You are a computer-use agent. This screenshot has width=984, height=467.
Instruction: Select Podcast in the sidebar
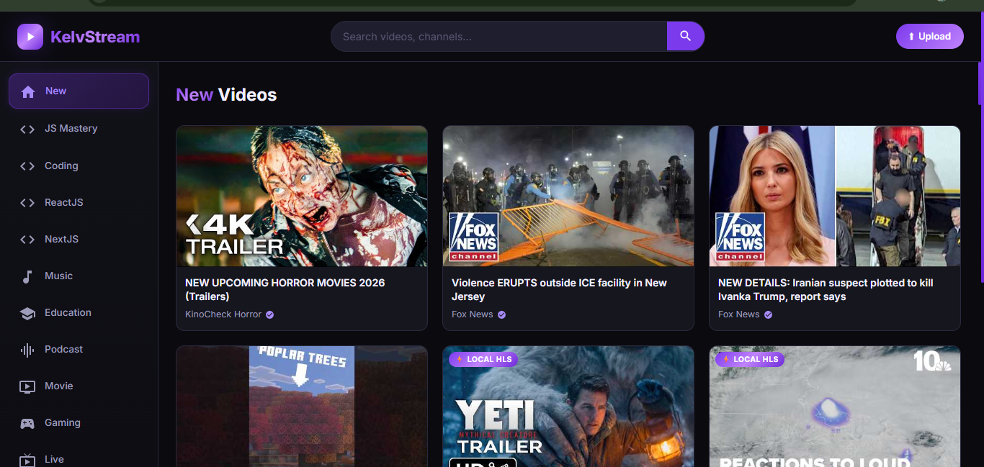[x=79, y=350]
